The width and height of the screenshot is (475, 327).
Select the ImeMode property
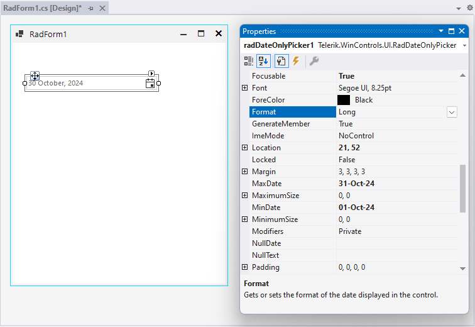pyautogui.click(x=268, y=136)
